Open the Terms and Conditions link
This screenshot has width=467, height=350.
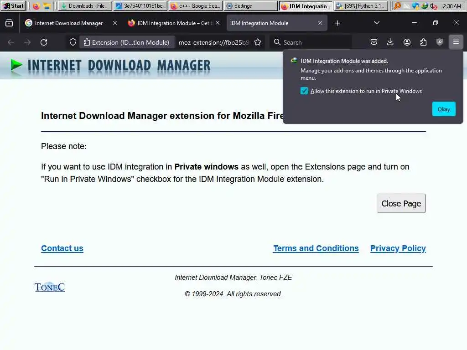[x=316, y=248]
